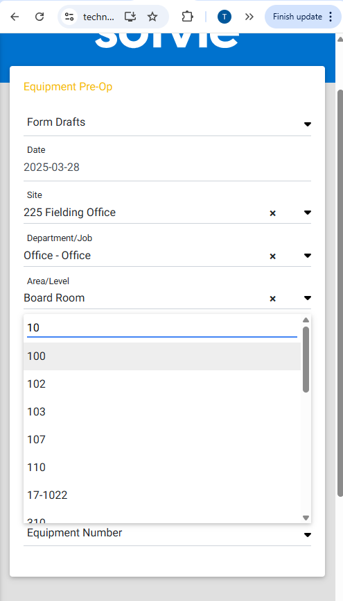
Task: Go back using browser back arrow
Action: coord(15,17)
